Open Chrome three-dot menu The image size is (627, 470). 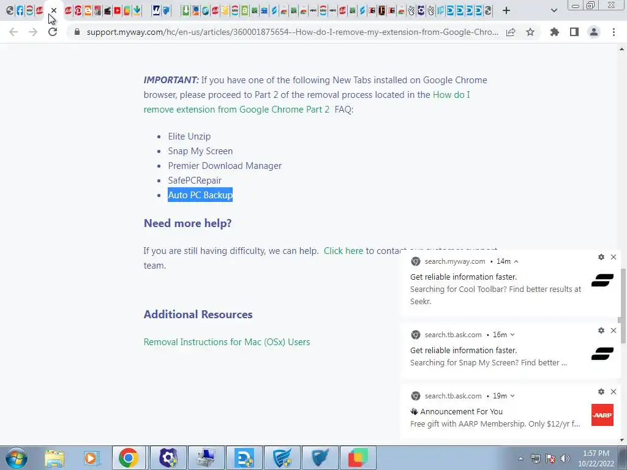(x=614, y=32)
